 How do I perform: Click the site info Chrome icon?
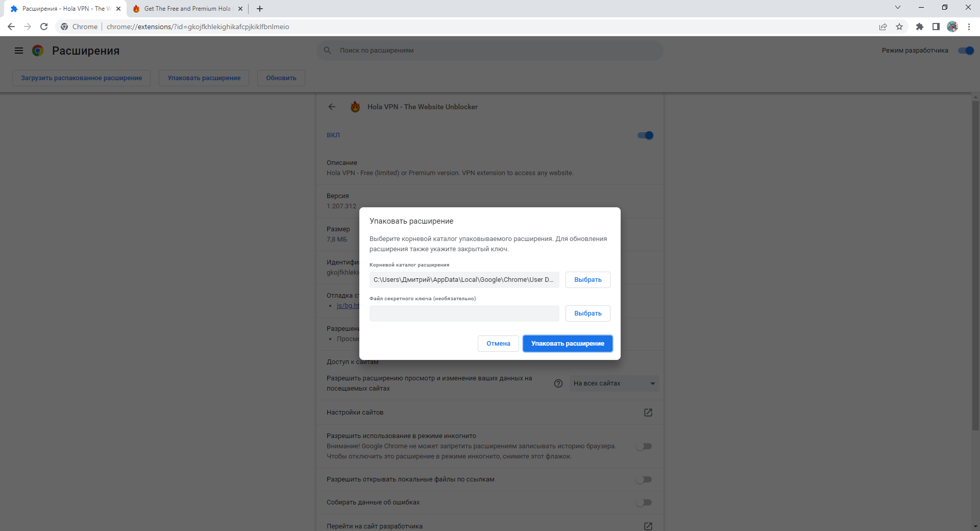(64, 27)
